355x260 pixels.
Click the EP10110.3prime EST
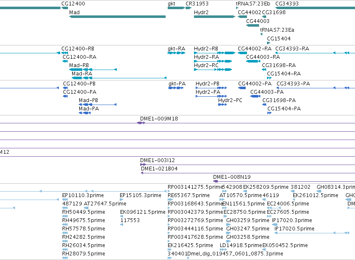tap(65, 200)
